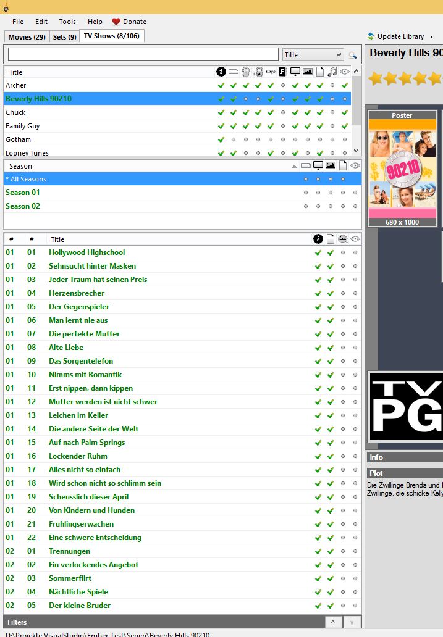Click the Update Library refresh icon
Image resolution: width=443 pixels, height=637 pixels.
coord(371,36)
